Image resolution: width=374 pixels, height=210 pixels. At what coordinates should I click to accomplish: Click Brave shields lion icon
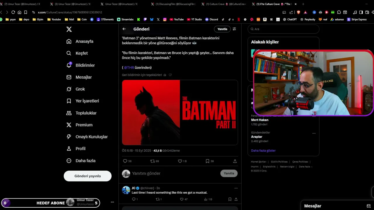(x=298, y=12)
